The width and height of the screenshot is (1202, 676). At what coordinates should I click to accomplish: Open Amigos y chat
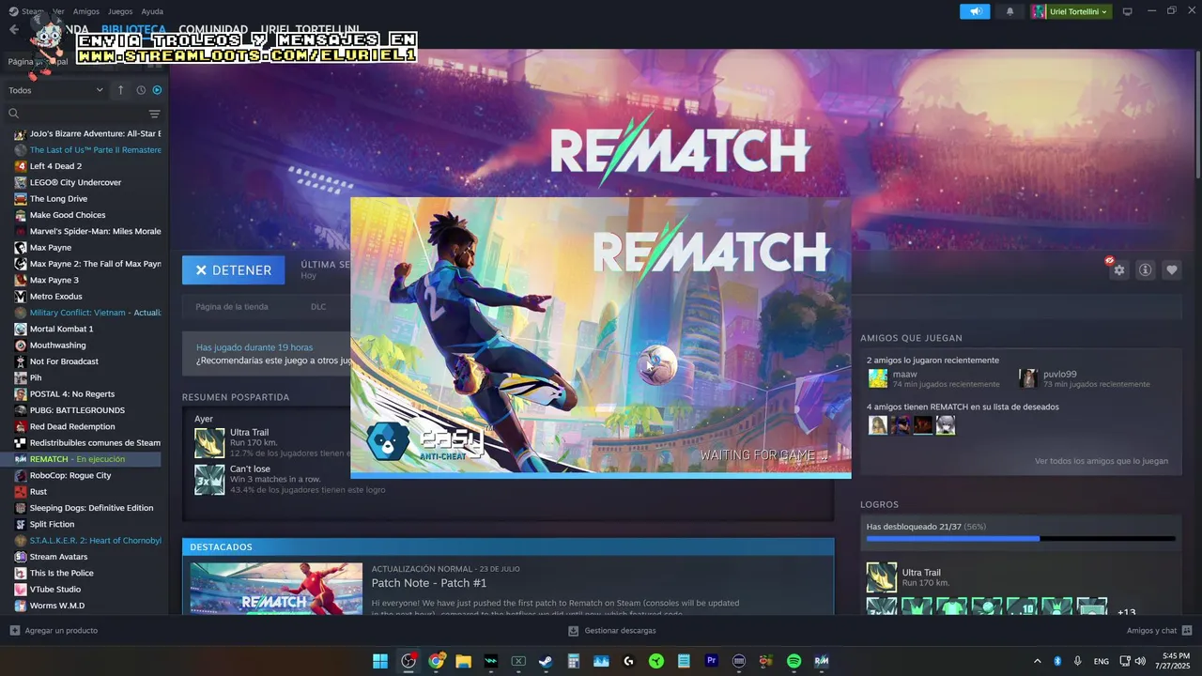pyautogui.click(x=1159, y=631)
